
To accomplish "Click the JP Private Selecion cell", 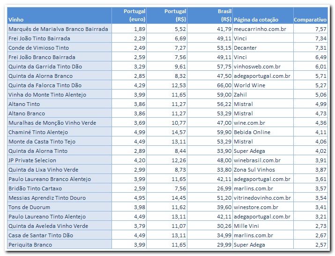I will tap(60, 160).
